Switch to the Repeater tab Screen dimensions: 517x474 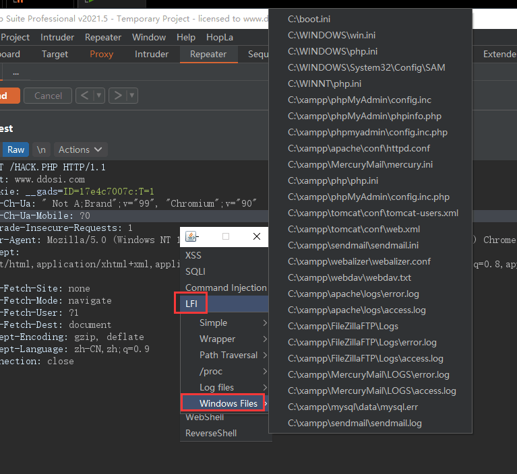pos(208,55)
